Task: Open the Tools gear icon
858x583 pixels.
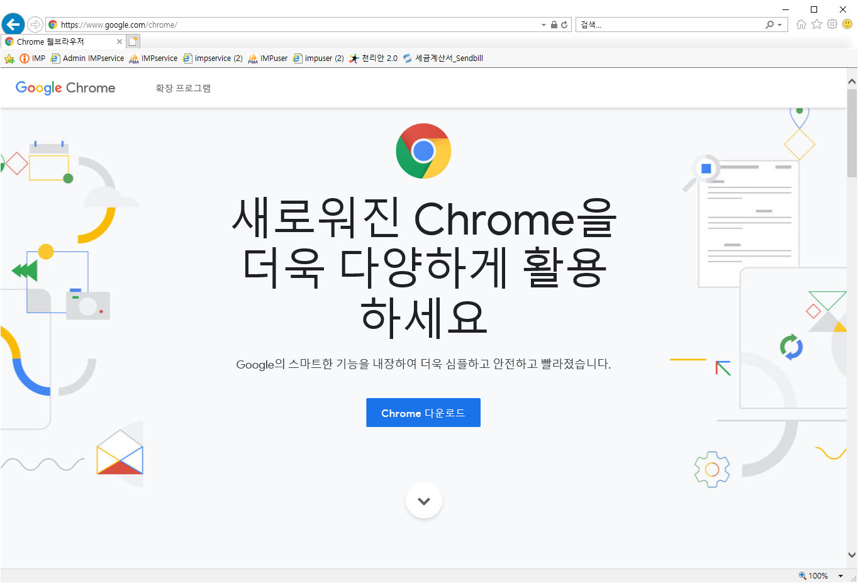Action: click(832, 24)
